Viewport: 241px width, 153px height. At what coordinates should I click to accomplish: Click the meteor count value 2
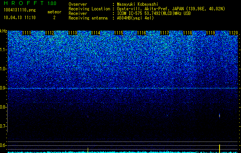pos(54,18)
